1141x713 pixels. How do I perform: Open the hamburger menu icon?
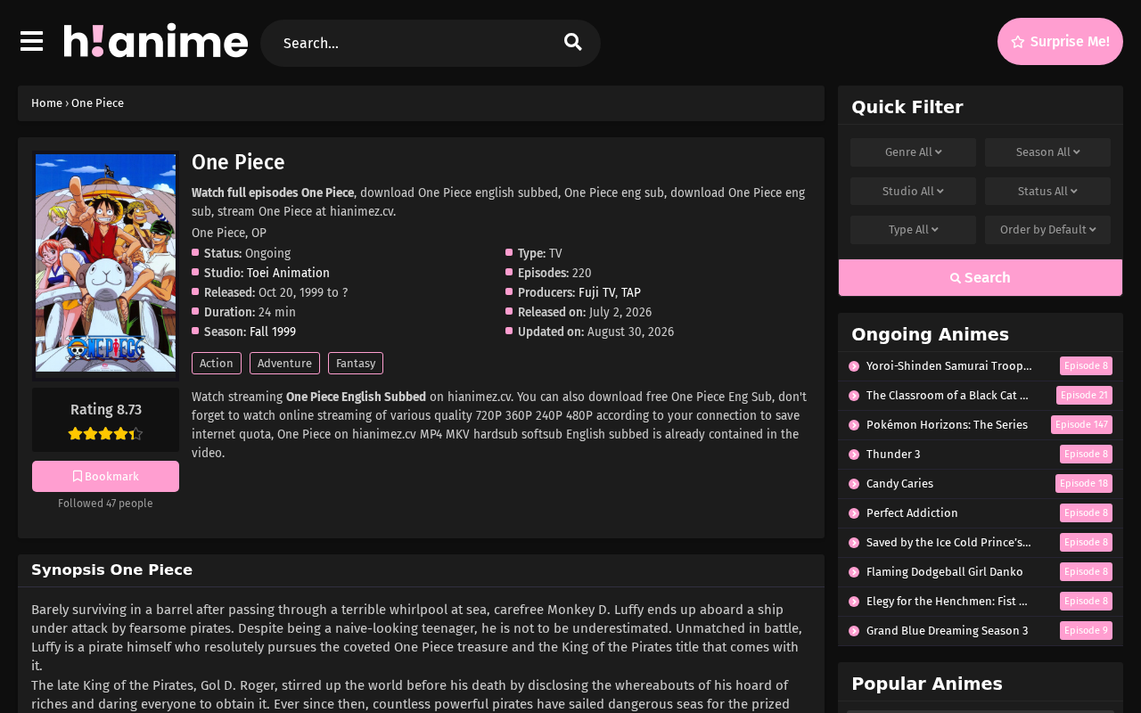(31, 41)
